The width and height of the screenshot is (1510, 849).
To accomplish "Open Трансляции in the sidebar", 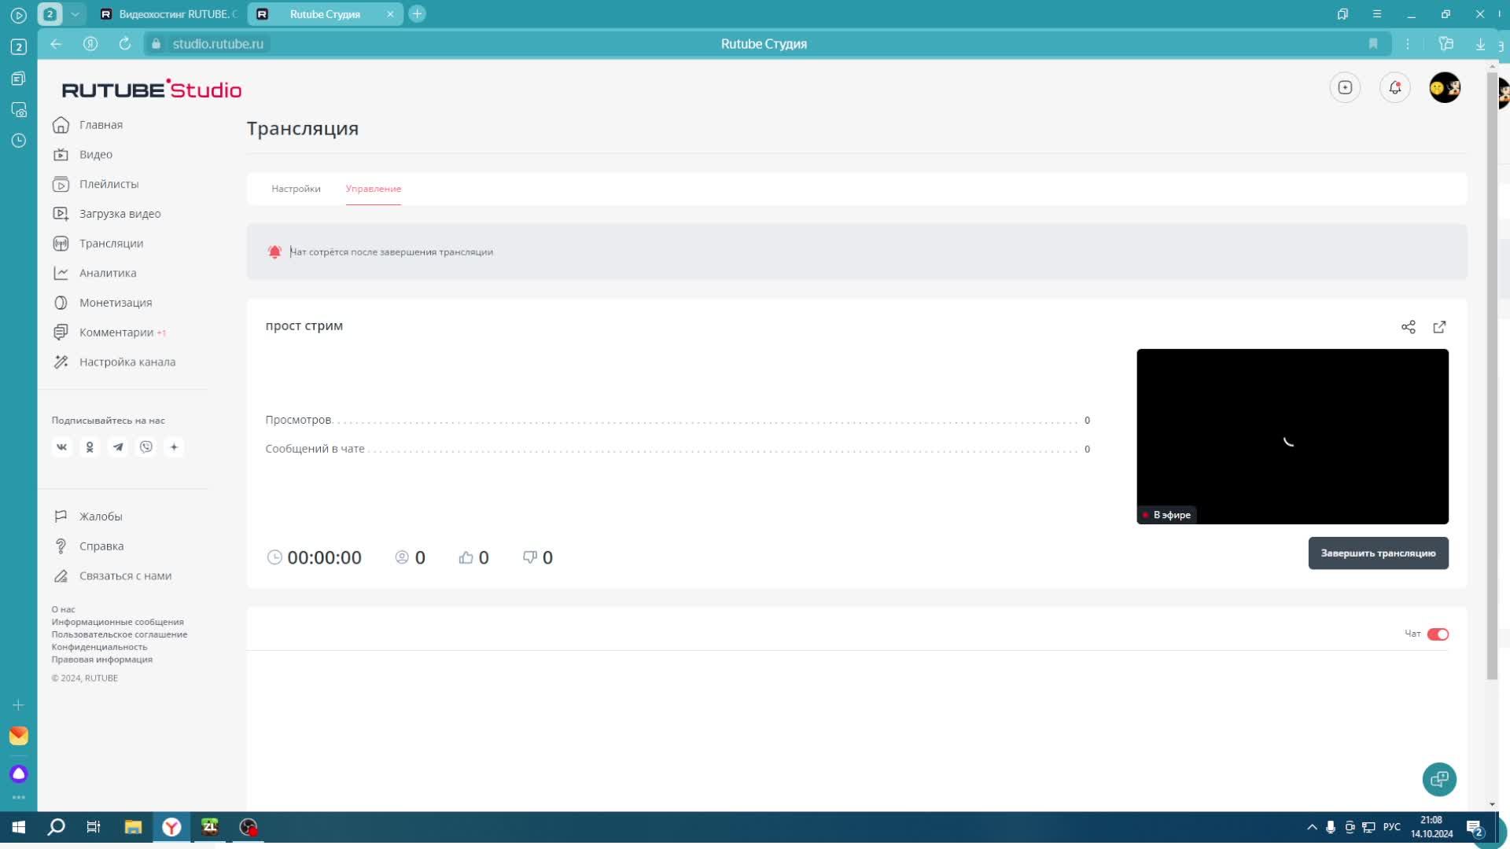I will coord(111,244).
